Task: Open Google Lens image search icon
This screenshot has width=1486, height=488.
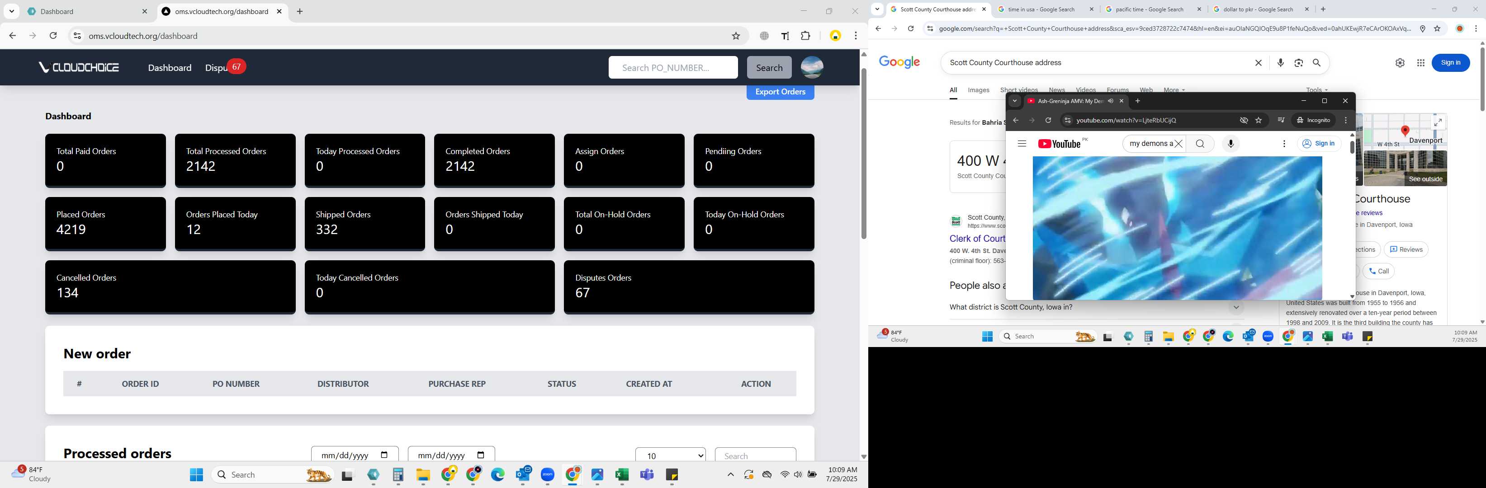Action: (1298, 63)
